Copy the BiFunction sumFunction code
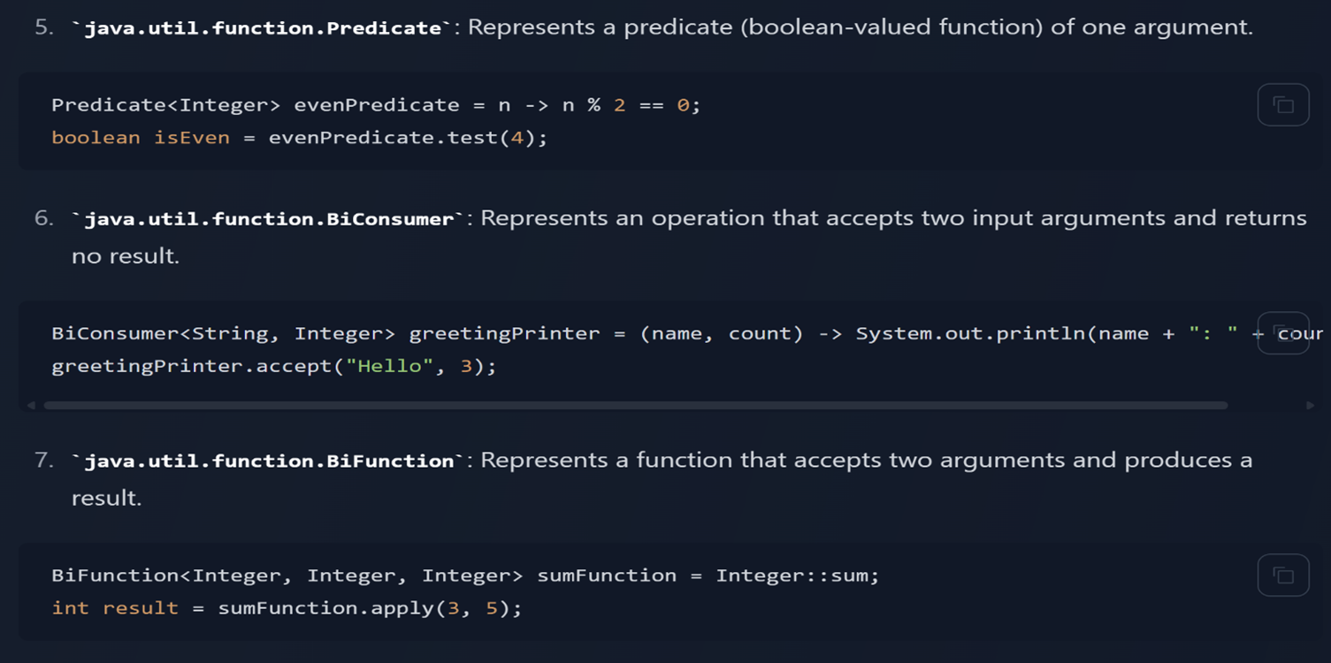1331x663 pixels. click(1283, 575)
